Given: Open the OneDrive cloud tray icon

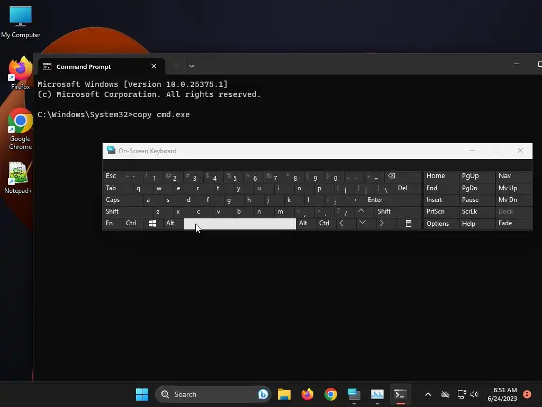Looking at the screenshot, I should [445, 394].
